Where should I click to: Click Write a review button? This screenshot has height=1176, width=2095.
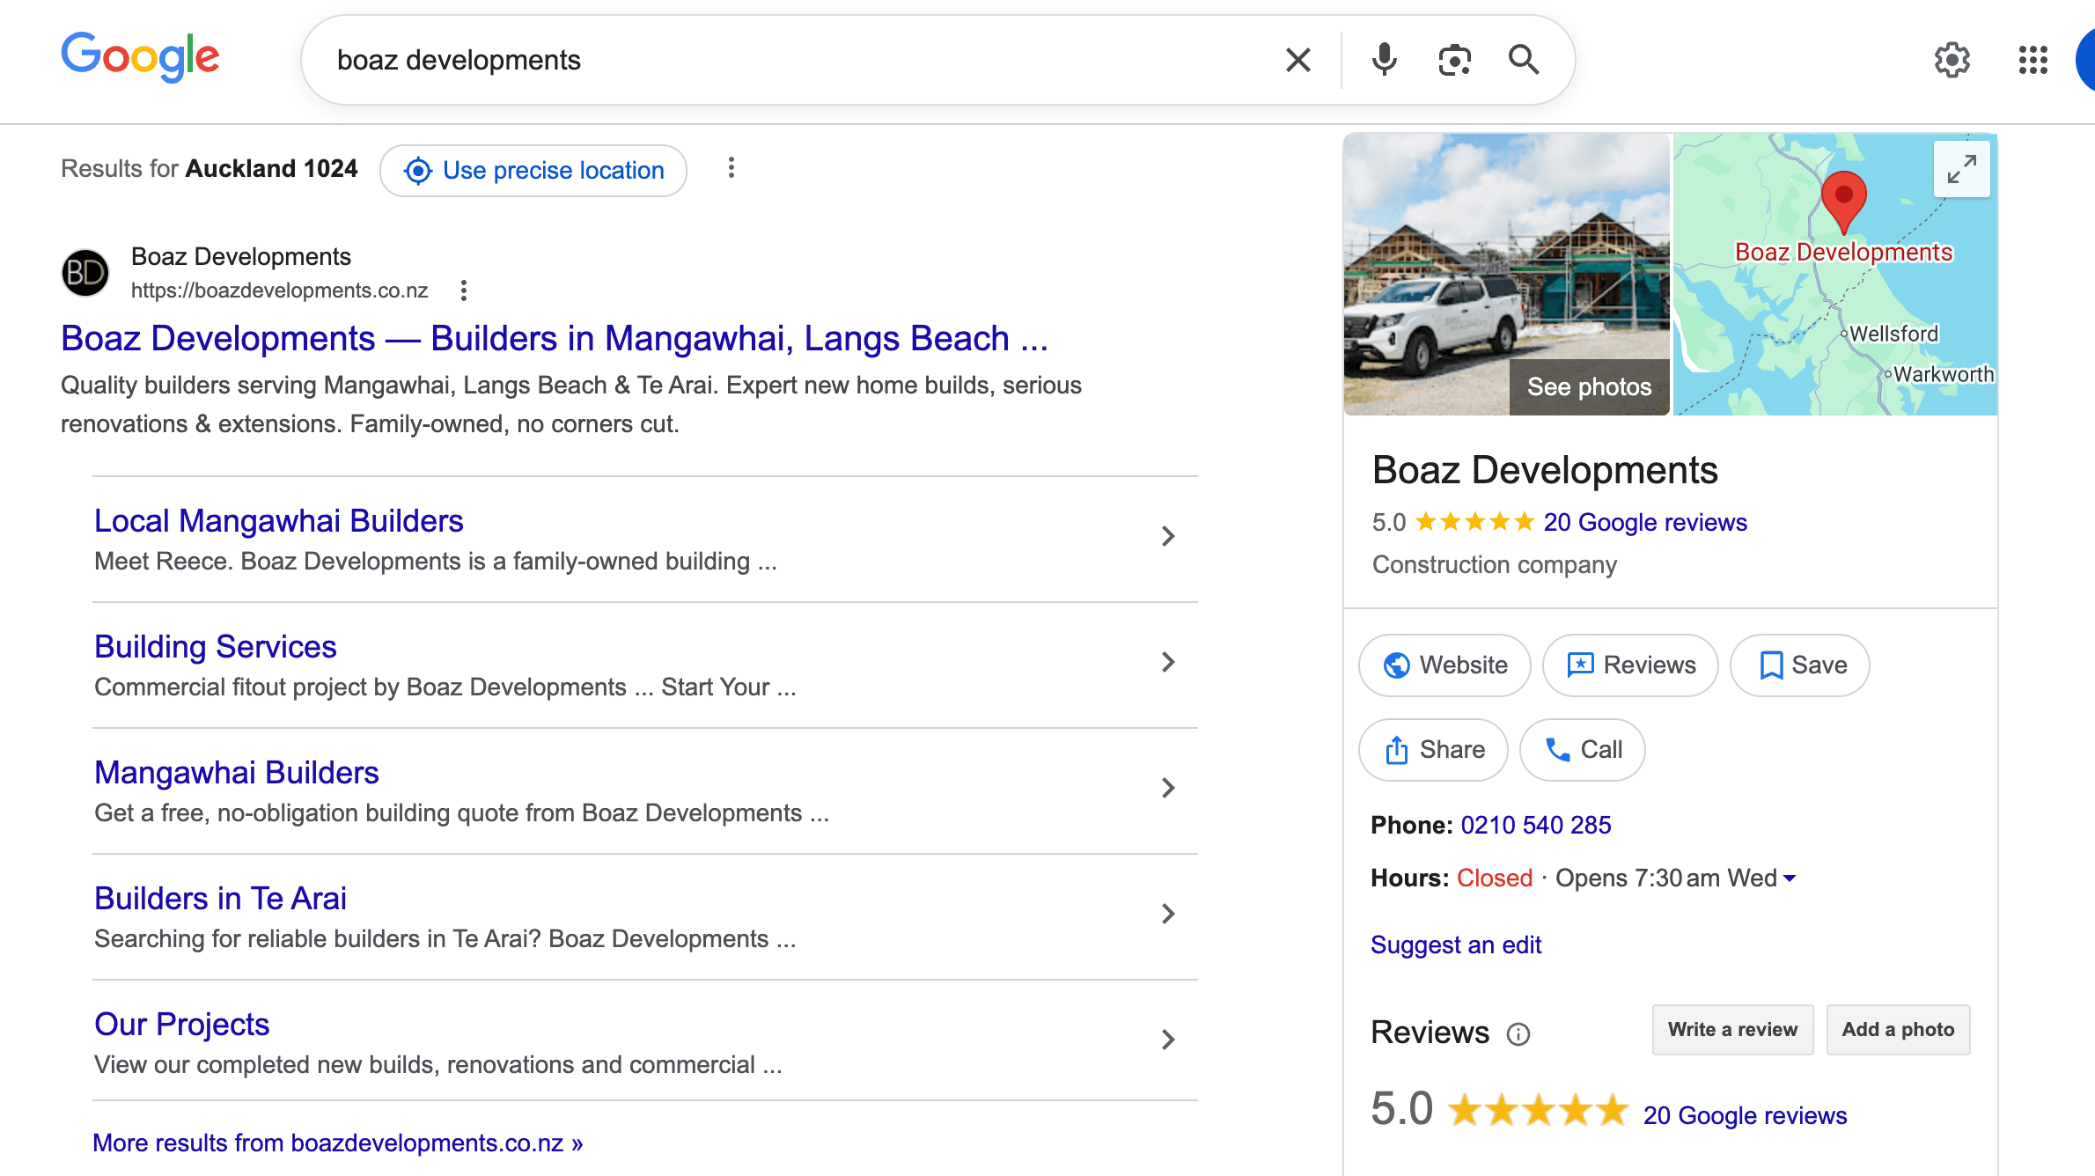1732,1029
